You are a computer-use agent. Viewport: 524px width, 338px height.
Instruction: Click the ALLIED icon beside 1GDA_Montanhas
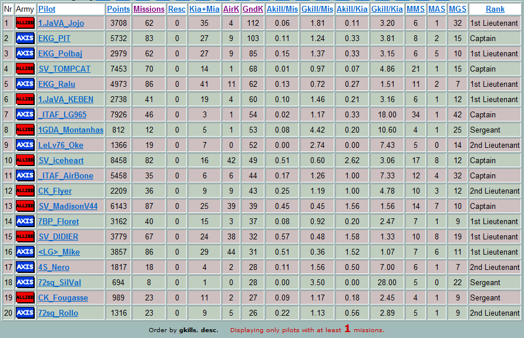tap(25, 130)
